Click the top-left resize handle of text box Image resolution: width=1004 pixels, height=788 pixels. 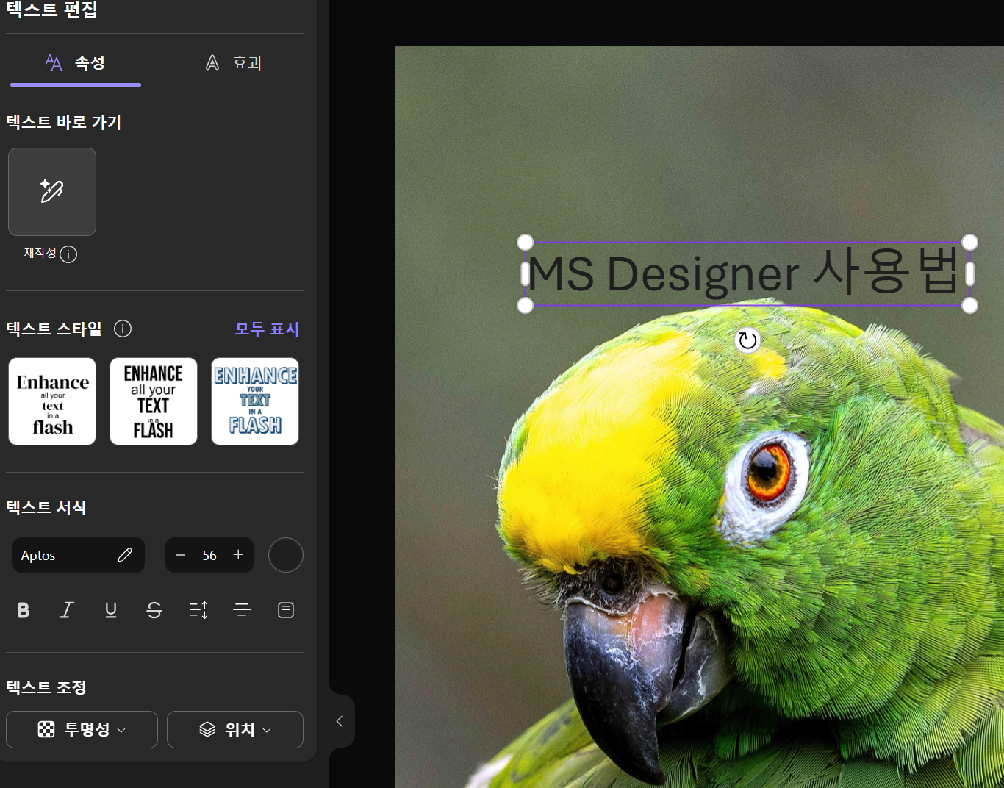point(525,242)
